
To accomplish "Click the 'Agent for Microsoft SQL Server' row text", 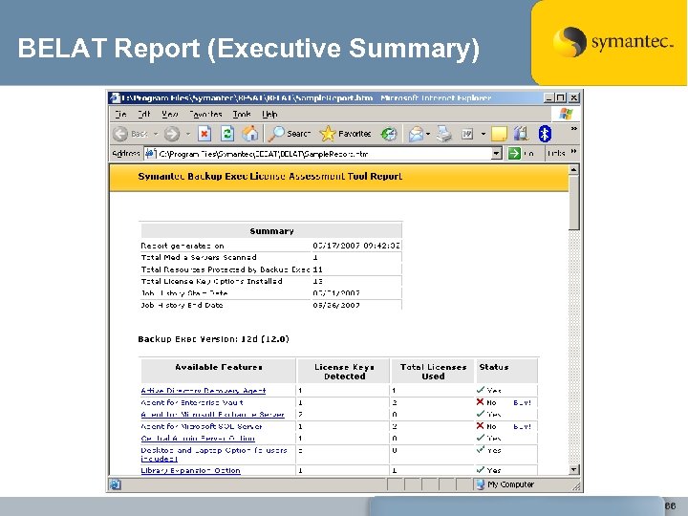I will [x=202, y=426].
